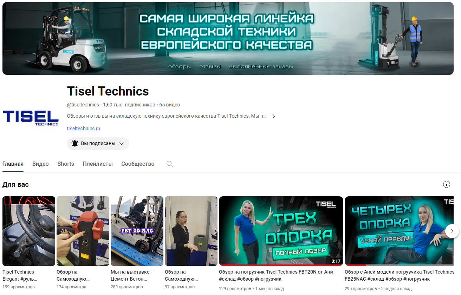Click the @tiseltechnics channel handle
The image size is (461, 295).
[83, 105]
